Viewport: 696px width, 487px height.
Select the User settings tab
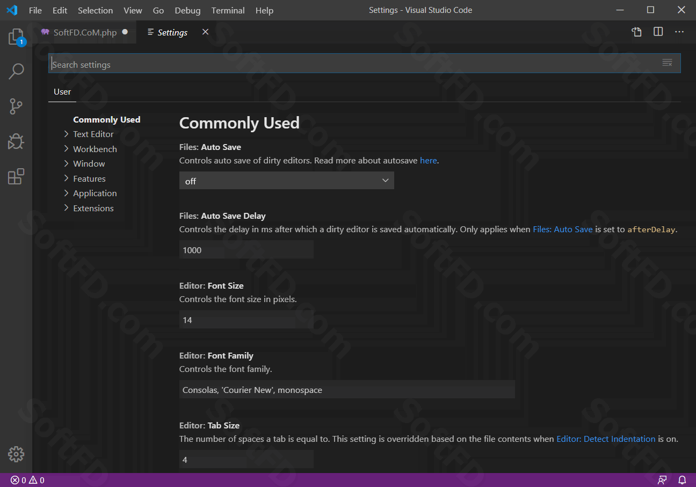[x=62, y=92]
